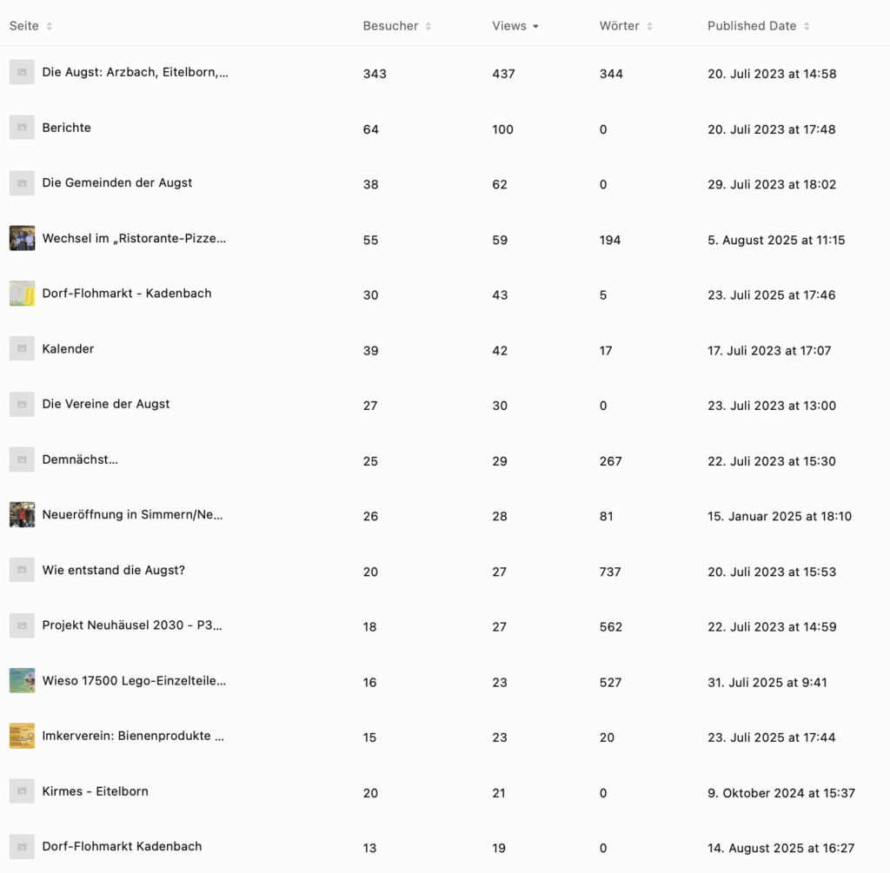890x873 pixels.
Task: Open the Dorf-Flohmarkt - Kadenbach thumbnail
Action: [x=22, y=294]
